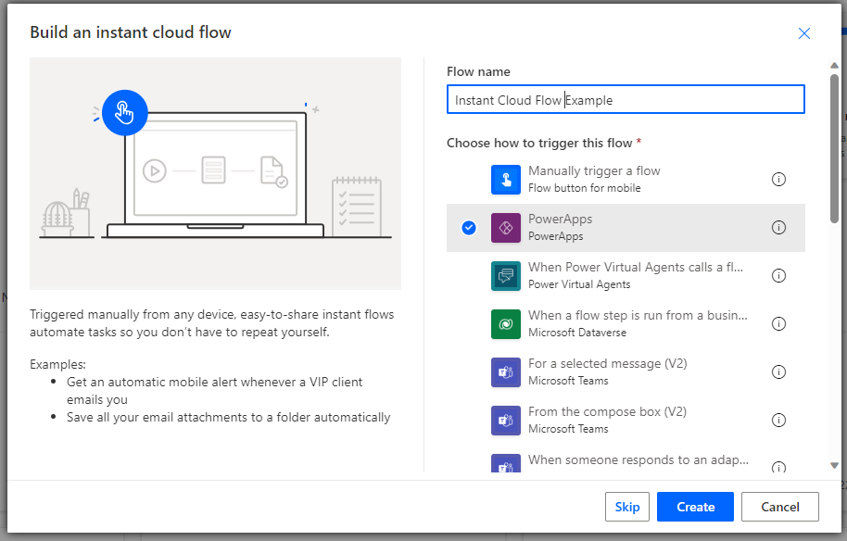Open info icon for PowerApps trigger
Screen dimensions: 847x541
click(778, 228)
